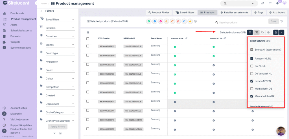Viewport: 289px width, 139px height.
Task: Switch to the Retailer assortments tab
Action: pyautogui.click(x=235, y=12)
